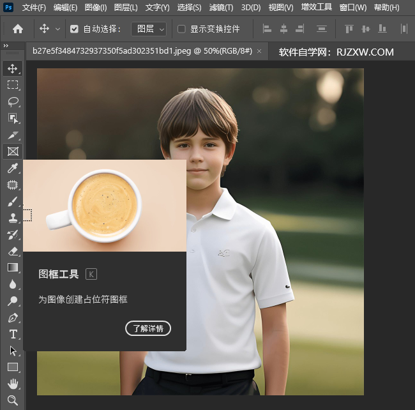Enable the 显示变换控件 checkbox
The image size is (415, 410).
(181, 29)
